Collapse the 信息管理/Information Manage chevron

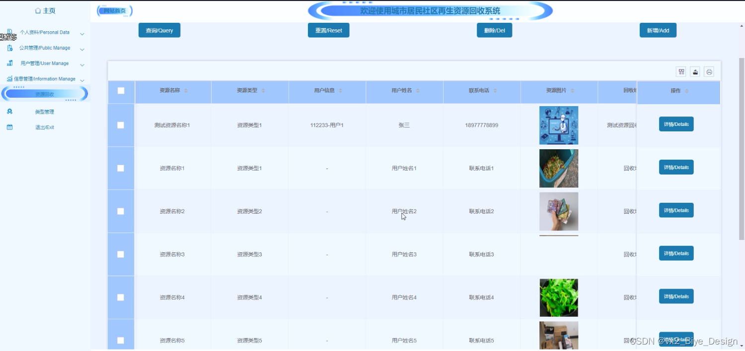point(82,80)
